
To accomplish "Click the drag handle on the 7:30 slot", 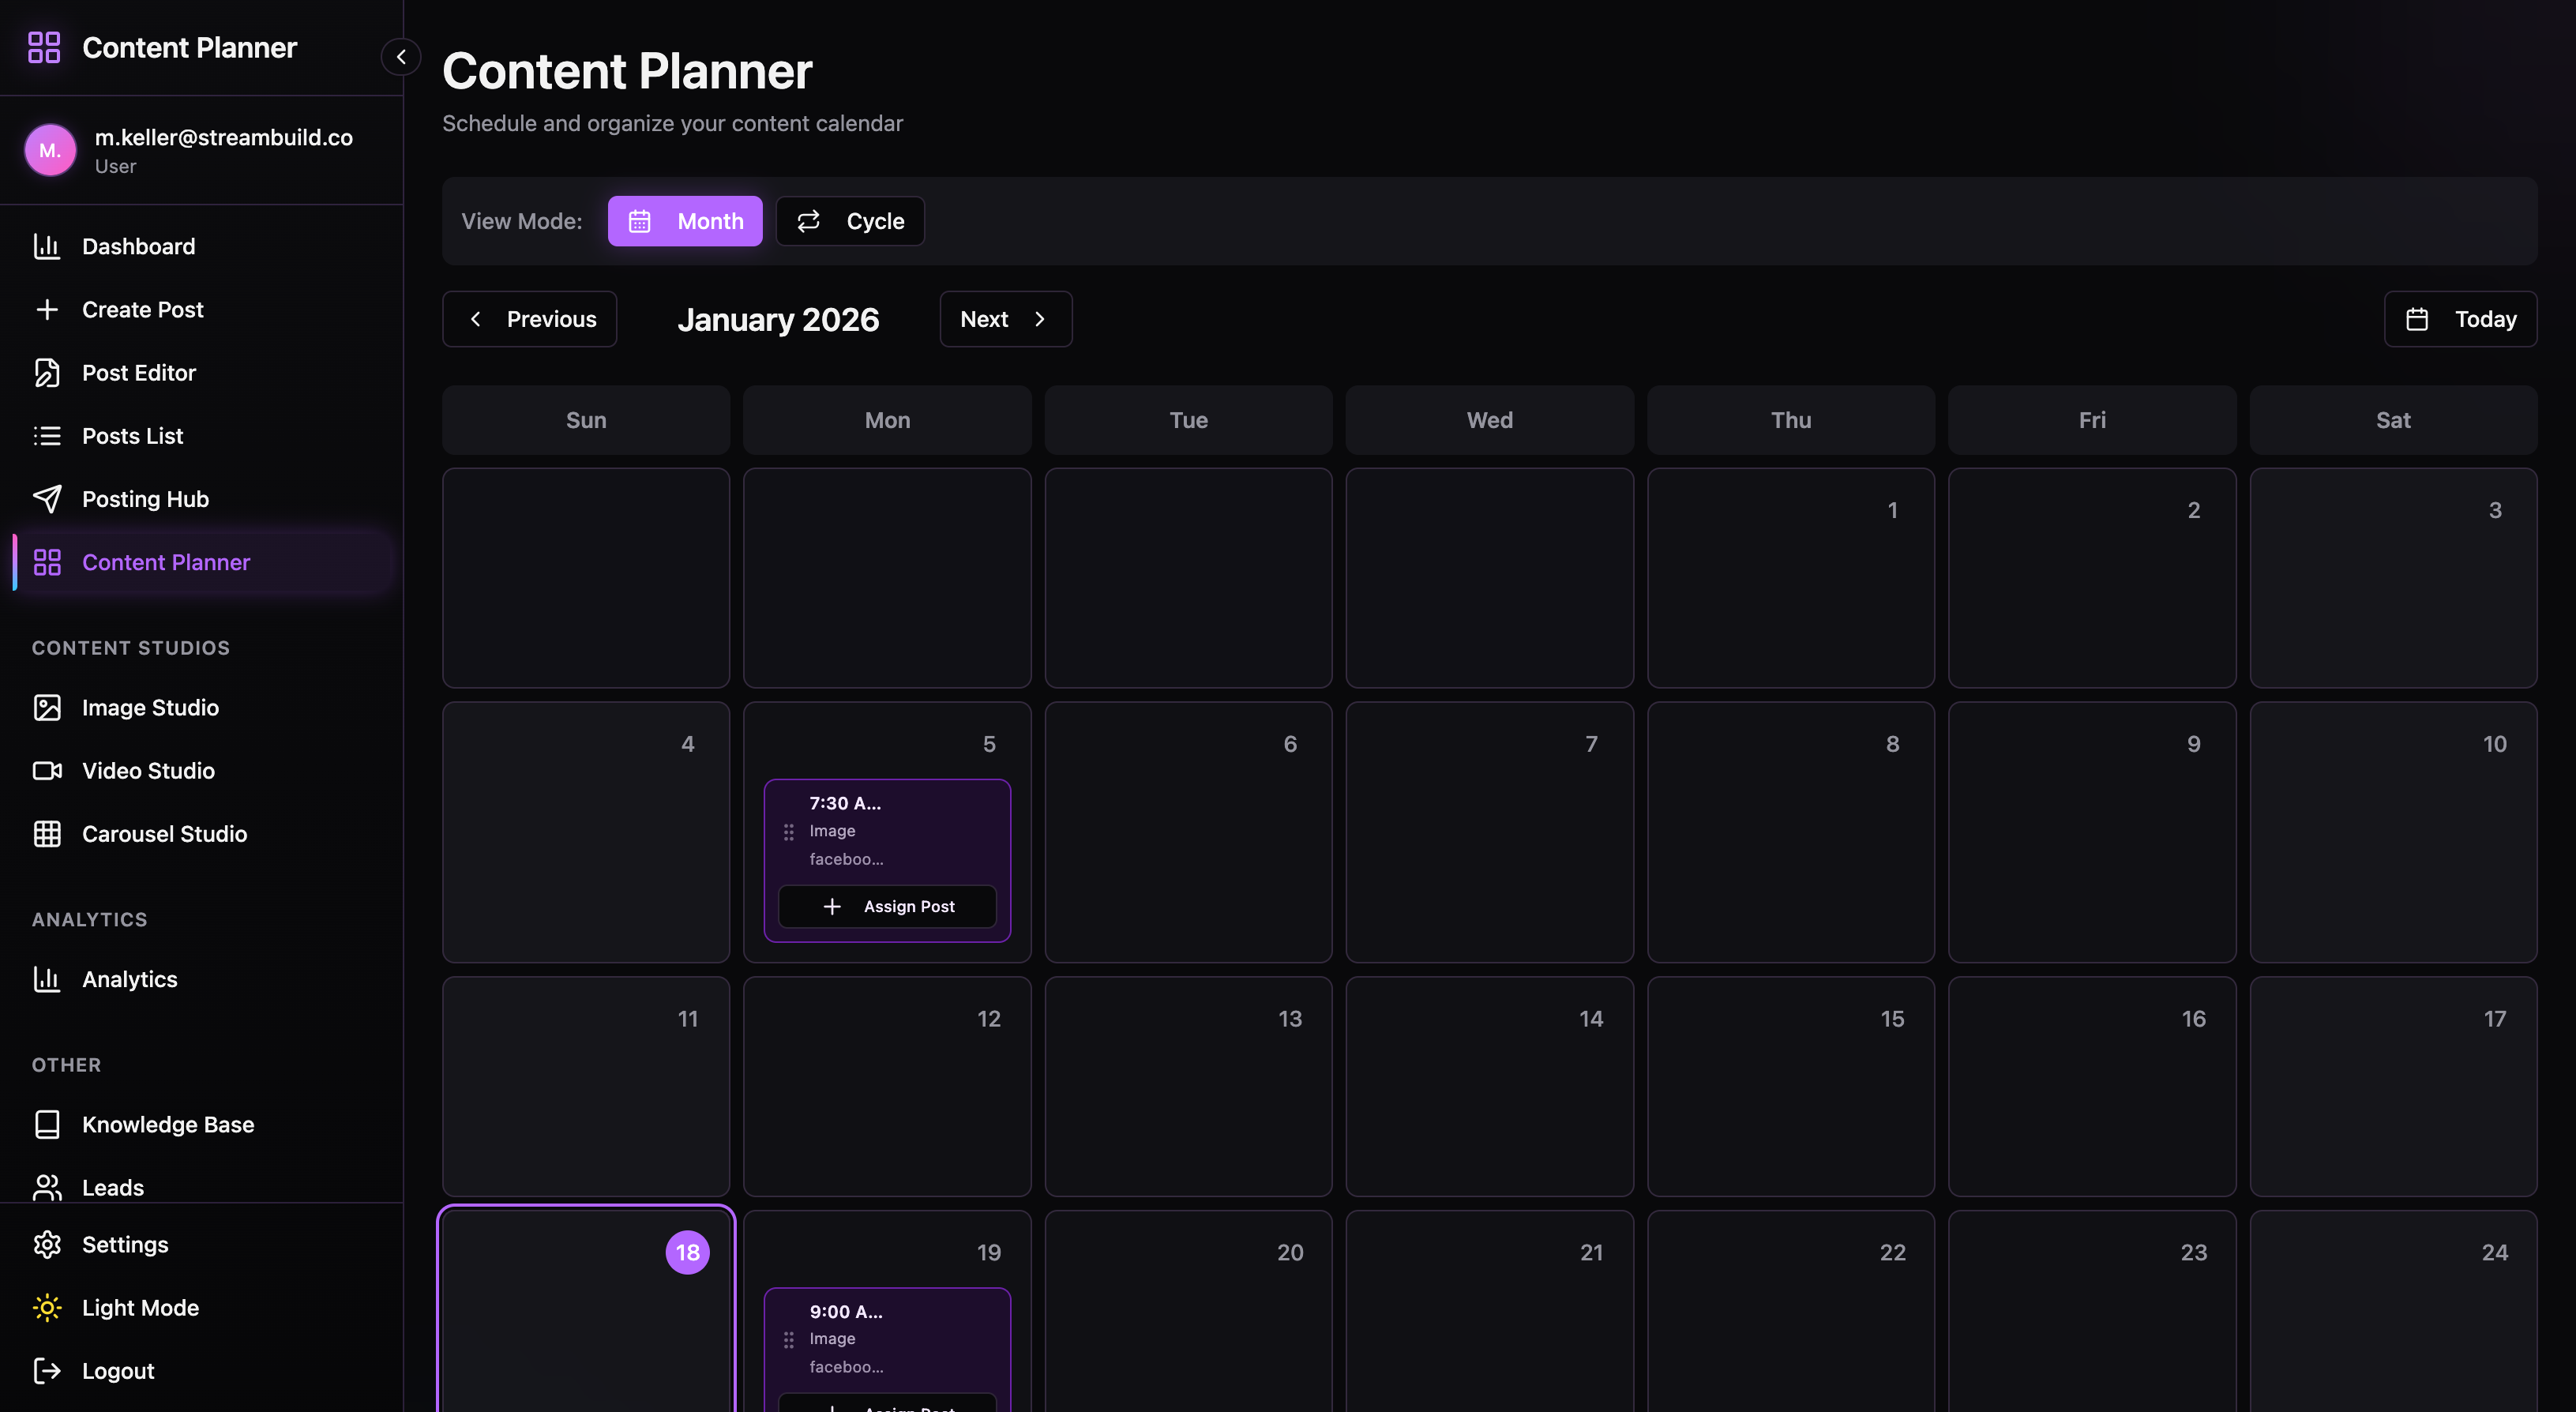I will 789,832.
